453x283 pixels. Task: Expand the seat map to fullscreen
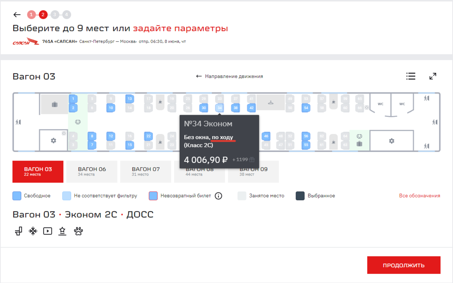pos(433,76)
